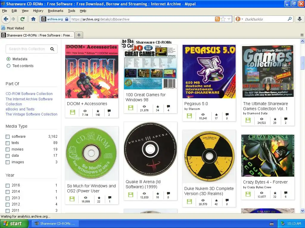The image size is (305, 228).
Task: Open the History menu
Action: tap(38, 11)
